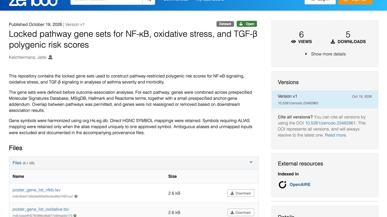Click the Size column header
Screen dimensions: 387x217
pyautogui.click(x=173, y=176)
